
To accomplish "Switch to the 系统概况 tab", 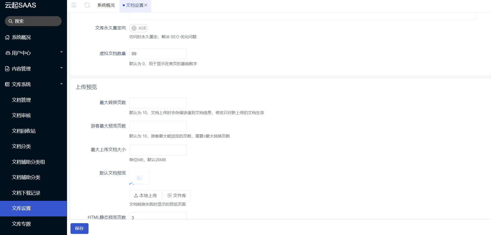I will (106, 5).
